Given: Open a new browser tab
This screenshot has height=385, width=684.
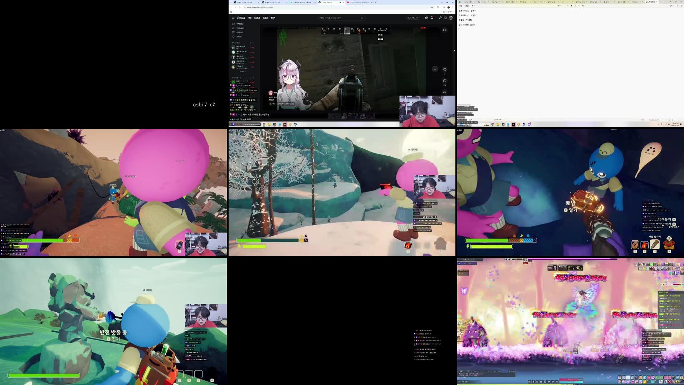Looking at the screenshot, I should (375, 2).
